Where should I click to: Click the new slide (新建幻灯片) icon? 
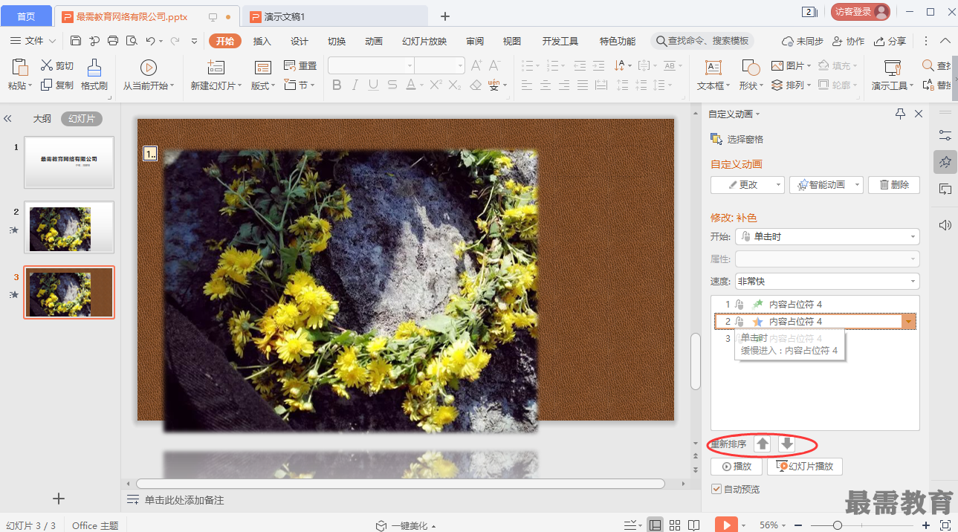click(x=216, y=68)
